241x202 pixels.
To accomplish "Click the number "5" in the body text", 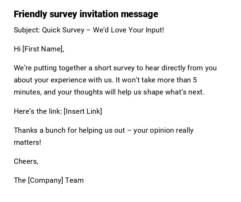I will [x=195, y=80].
